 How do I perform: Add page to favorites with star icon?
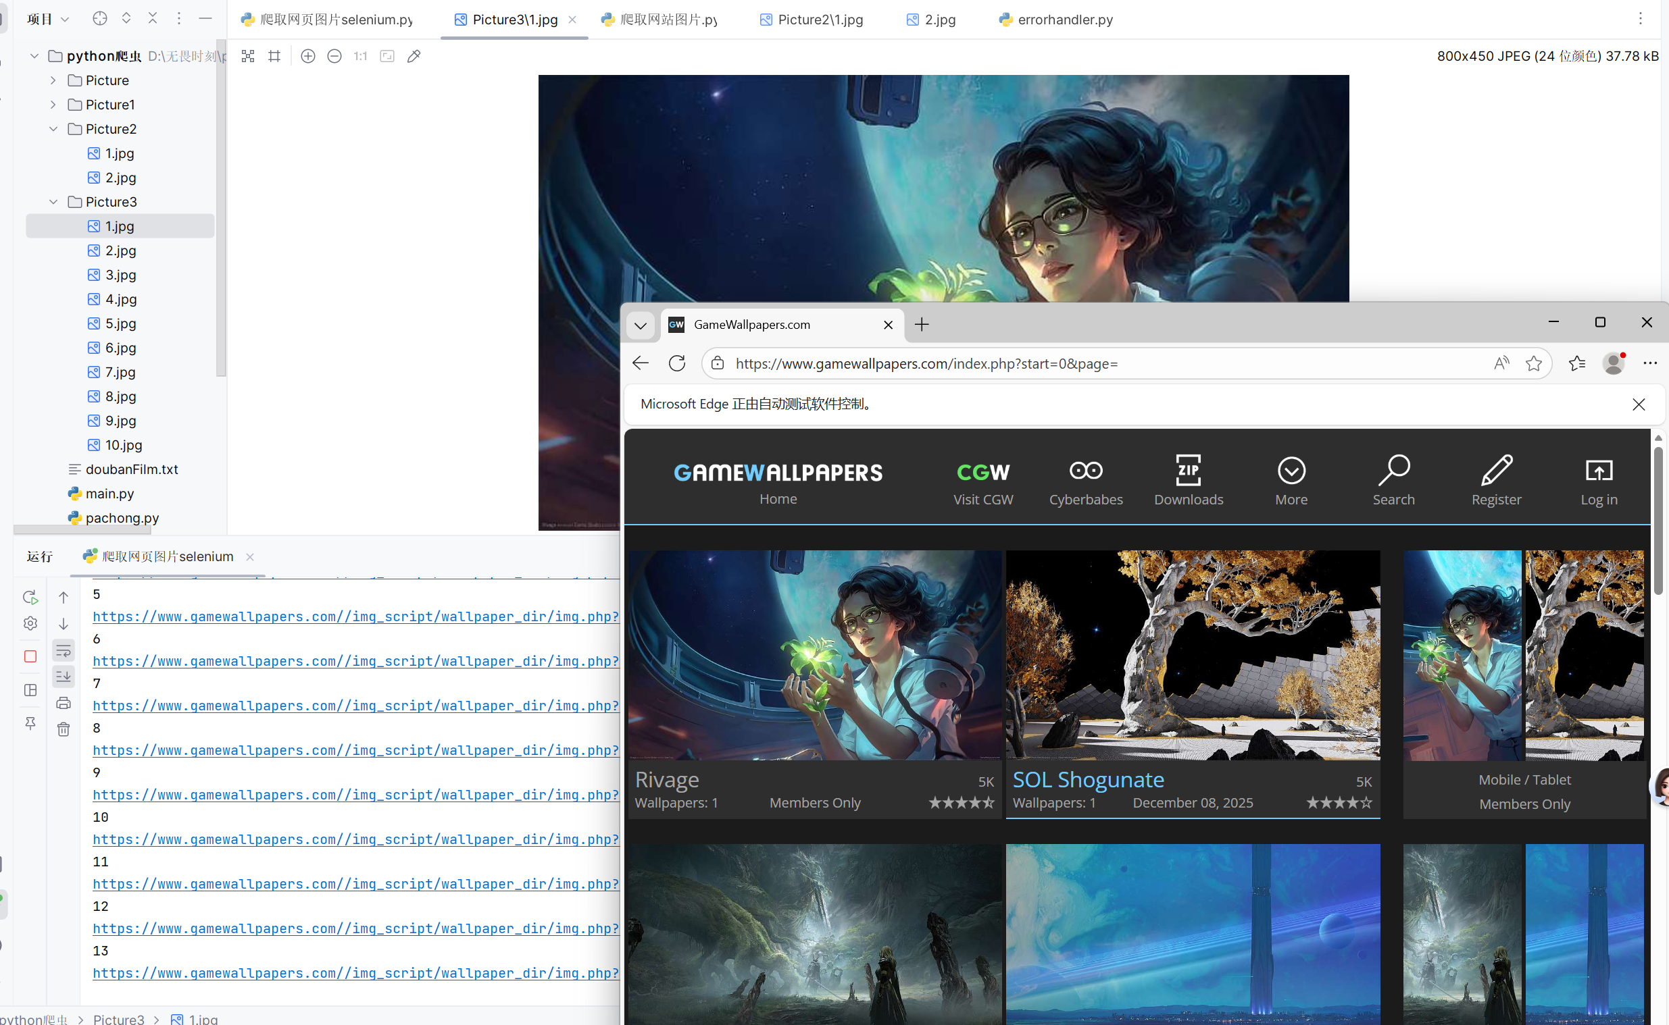(x=1533, y=363)
